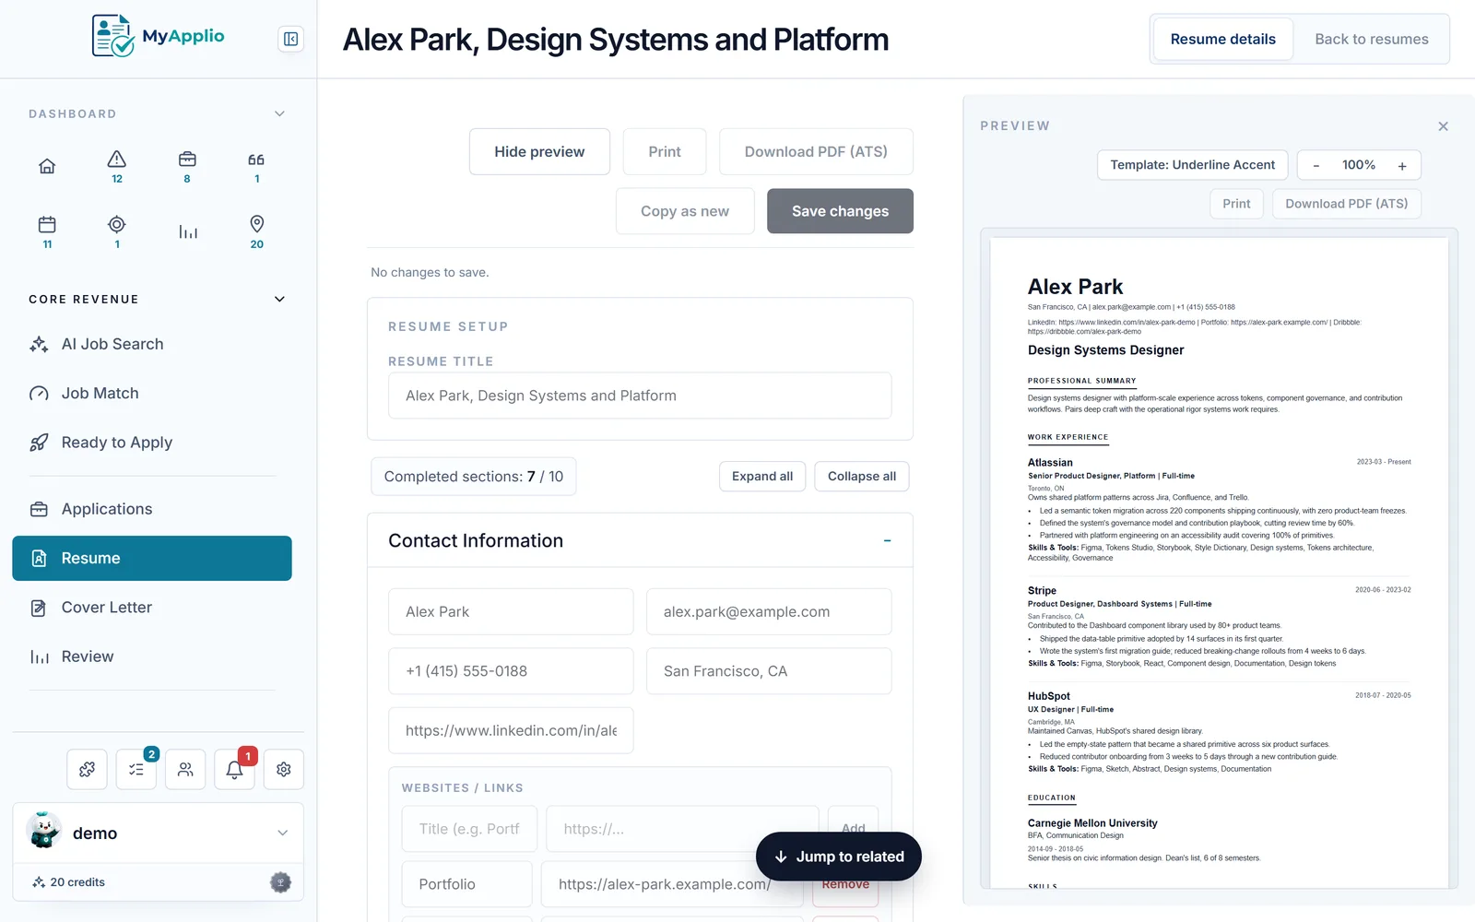Click the 100% zoom value

tap(1358, 165)
